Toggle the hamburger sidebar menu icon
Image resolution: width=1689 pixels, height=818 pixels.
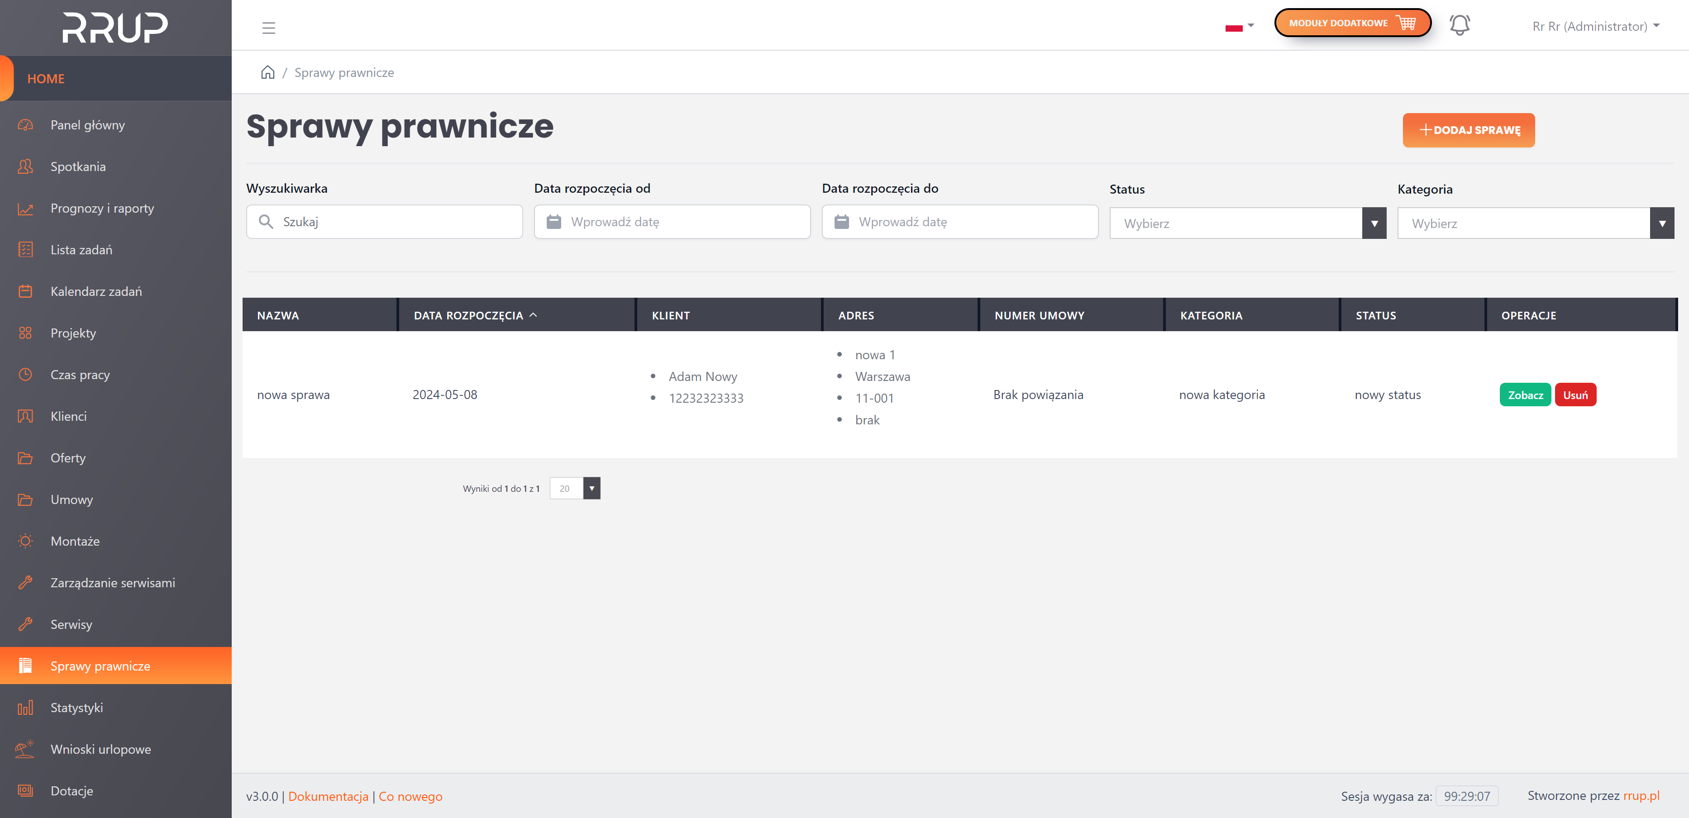(268, 28)
